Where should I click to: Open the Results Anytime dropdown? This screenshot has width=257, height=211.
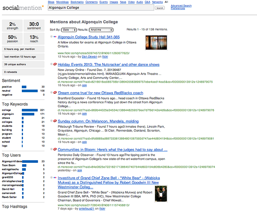[x=101, y=30]
